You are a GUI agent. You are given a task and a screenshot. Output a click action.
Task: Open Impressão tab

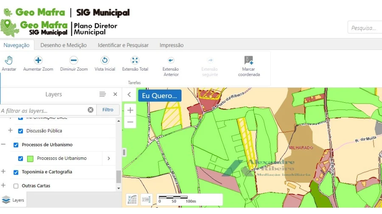click(x=171, y=45)
